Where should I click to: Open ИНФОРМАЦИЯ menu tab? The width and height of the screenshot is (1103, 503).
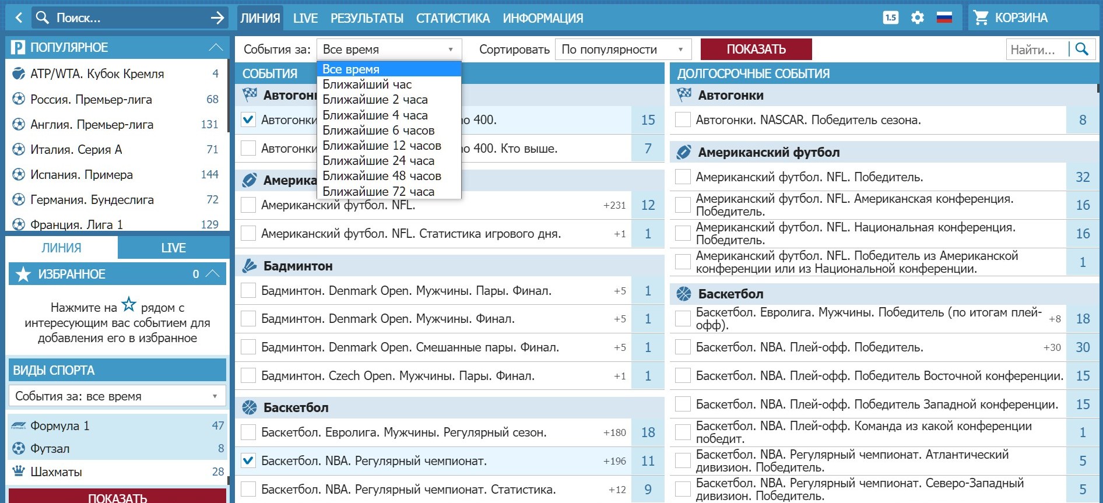click(543, 18)
